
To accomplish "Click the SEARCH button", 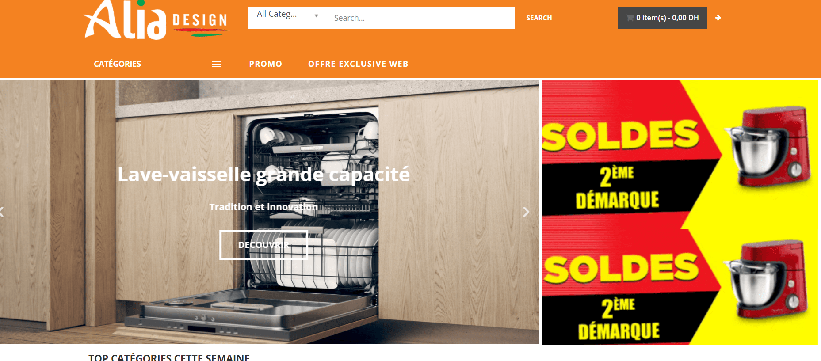I will pos(539,18).
